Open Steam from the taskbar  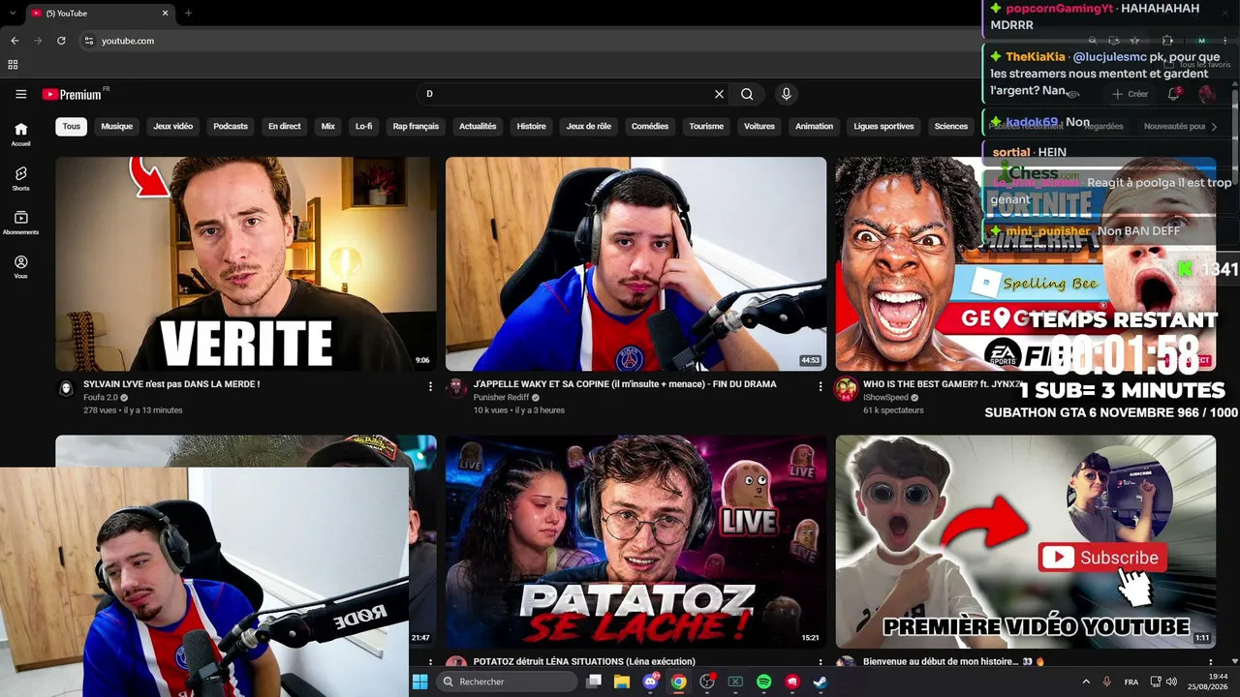pos(820,682)
